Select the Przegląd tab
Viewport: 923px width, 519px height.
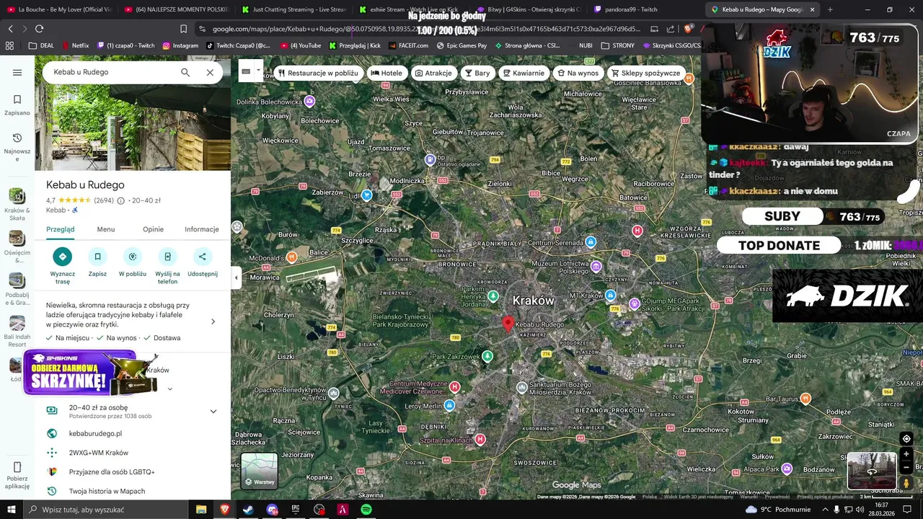pyautogui.click(x=61, y=229)
